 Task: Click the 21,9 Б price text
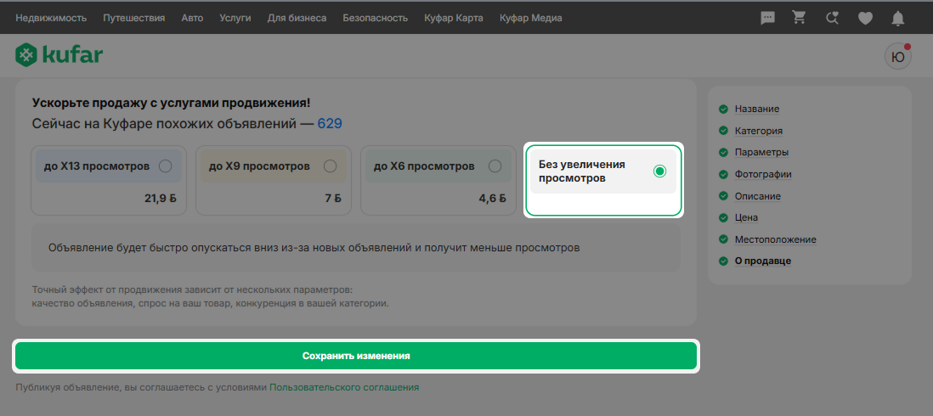160,199
